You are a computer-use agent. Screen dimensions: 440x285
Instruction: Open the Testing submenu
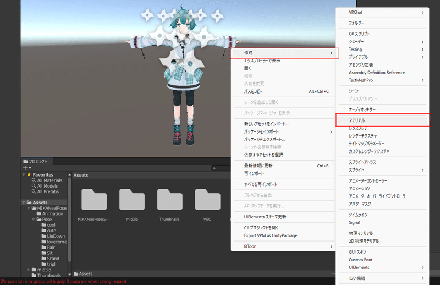(382, 50)
